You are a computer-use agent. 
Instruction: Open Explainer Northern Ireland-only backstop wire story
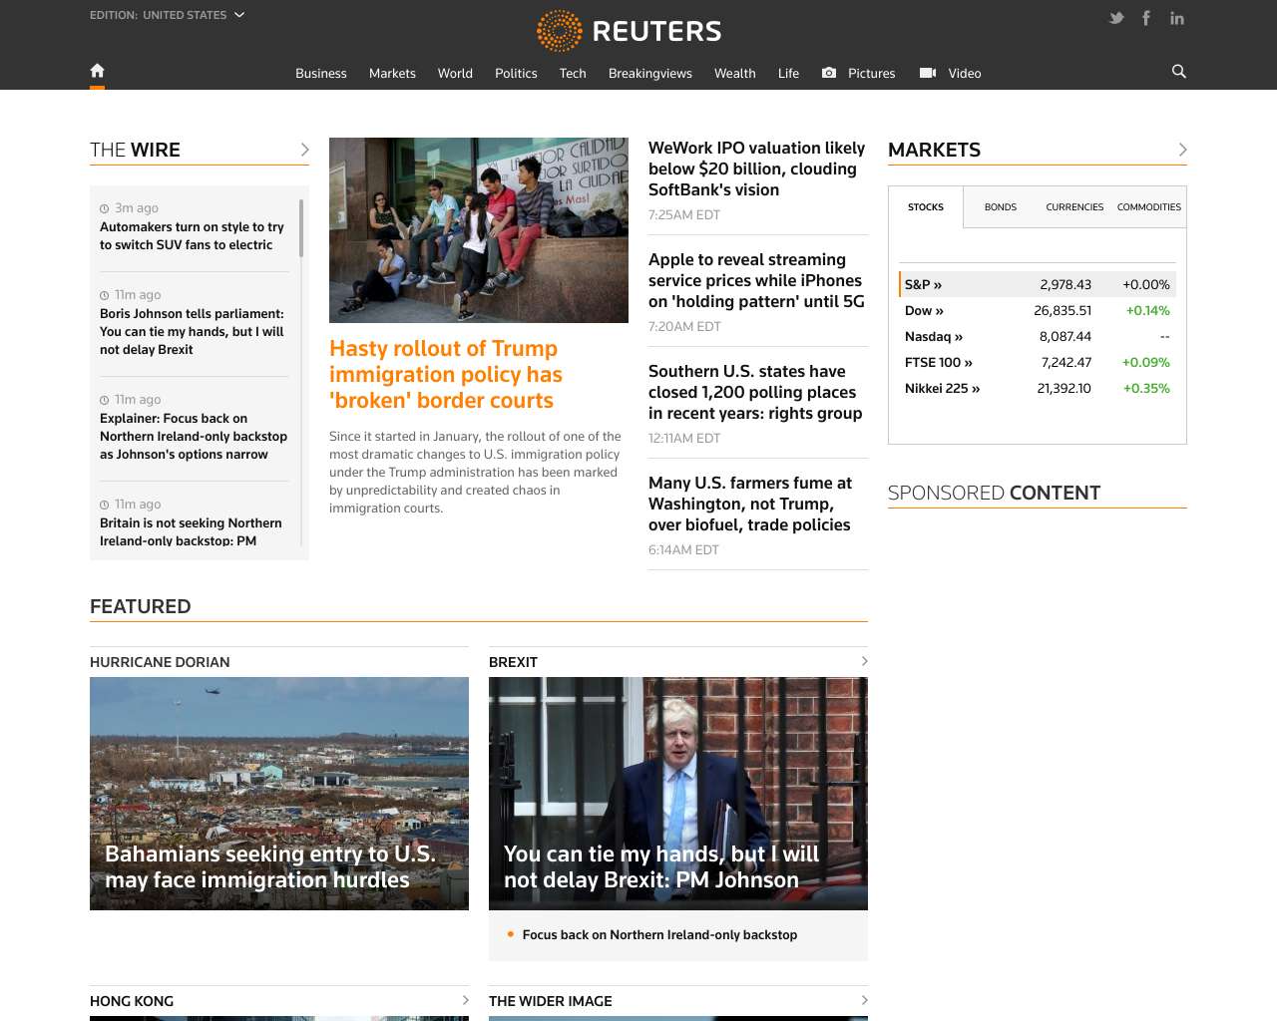click(194, 436)
